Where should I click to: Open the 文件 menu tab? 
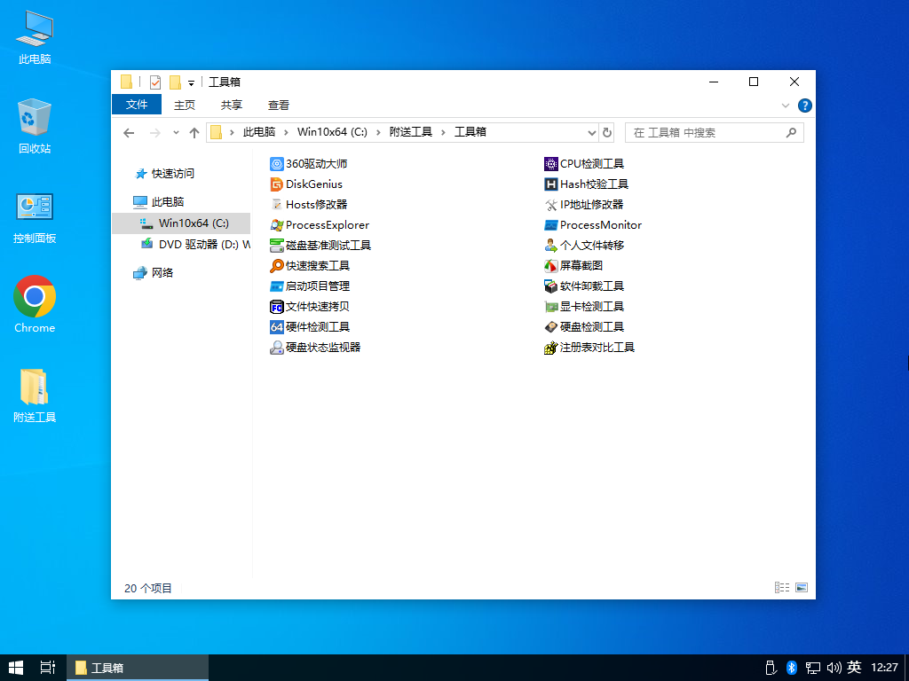click(137, 105)
